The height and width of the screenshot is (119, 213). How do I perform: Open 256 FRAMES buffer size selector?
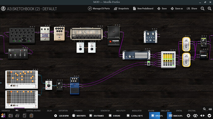[97, 116]
